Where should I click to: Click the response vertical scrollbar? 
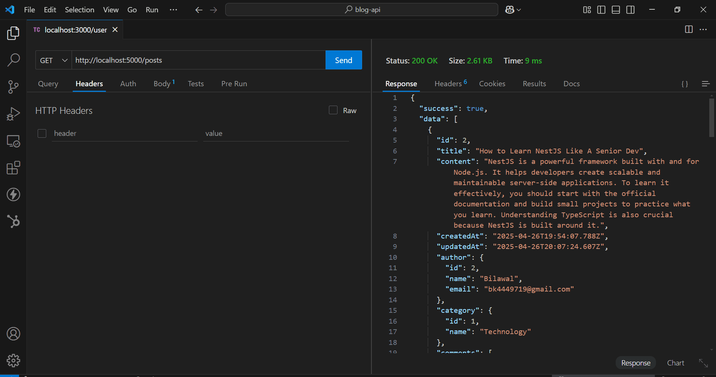[712, 118]
